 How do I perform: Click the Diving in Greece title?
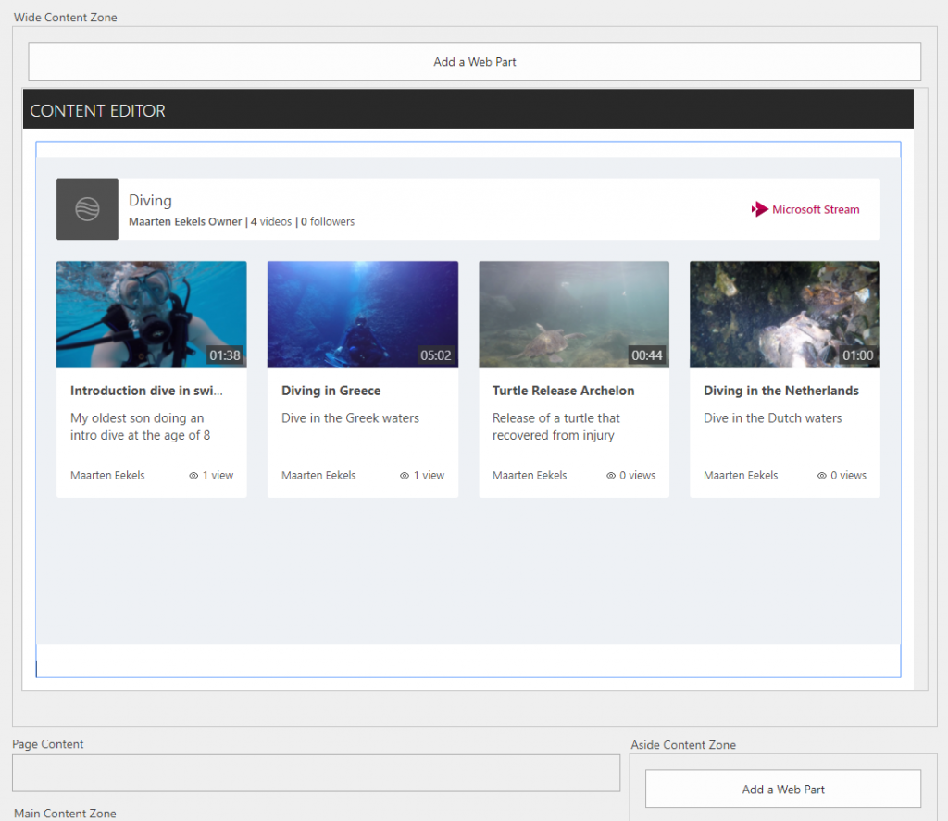click(x=331, y=391)
